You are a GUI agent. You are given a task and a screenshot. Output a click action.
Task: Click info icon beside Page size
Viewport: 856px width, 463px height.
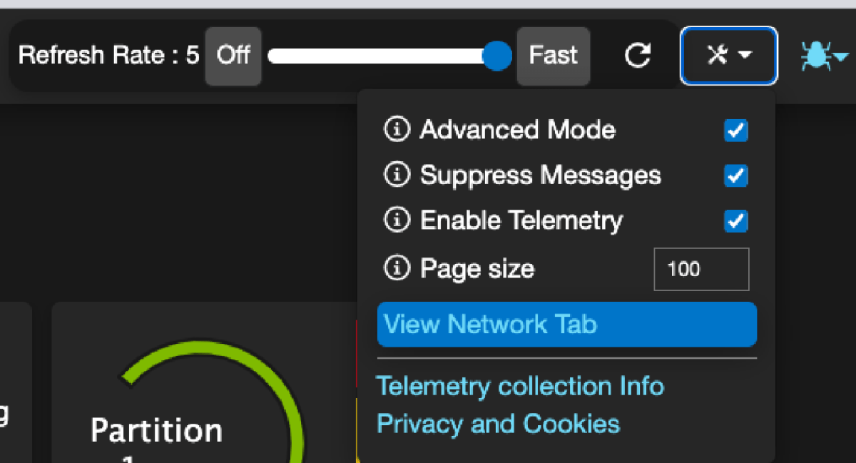point(397,268)
